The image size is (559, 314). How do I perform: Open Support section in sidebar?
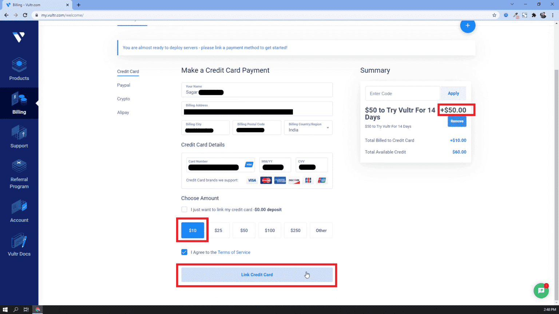(19, 137)
